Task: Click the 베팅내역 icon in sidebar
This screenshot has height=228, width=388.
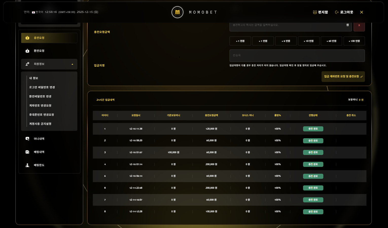Action: 27,152
